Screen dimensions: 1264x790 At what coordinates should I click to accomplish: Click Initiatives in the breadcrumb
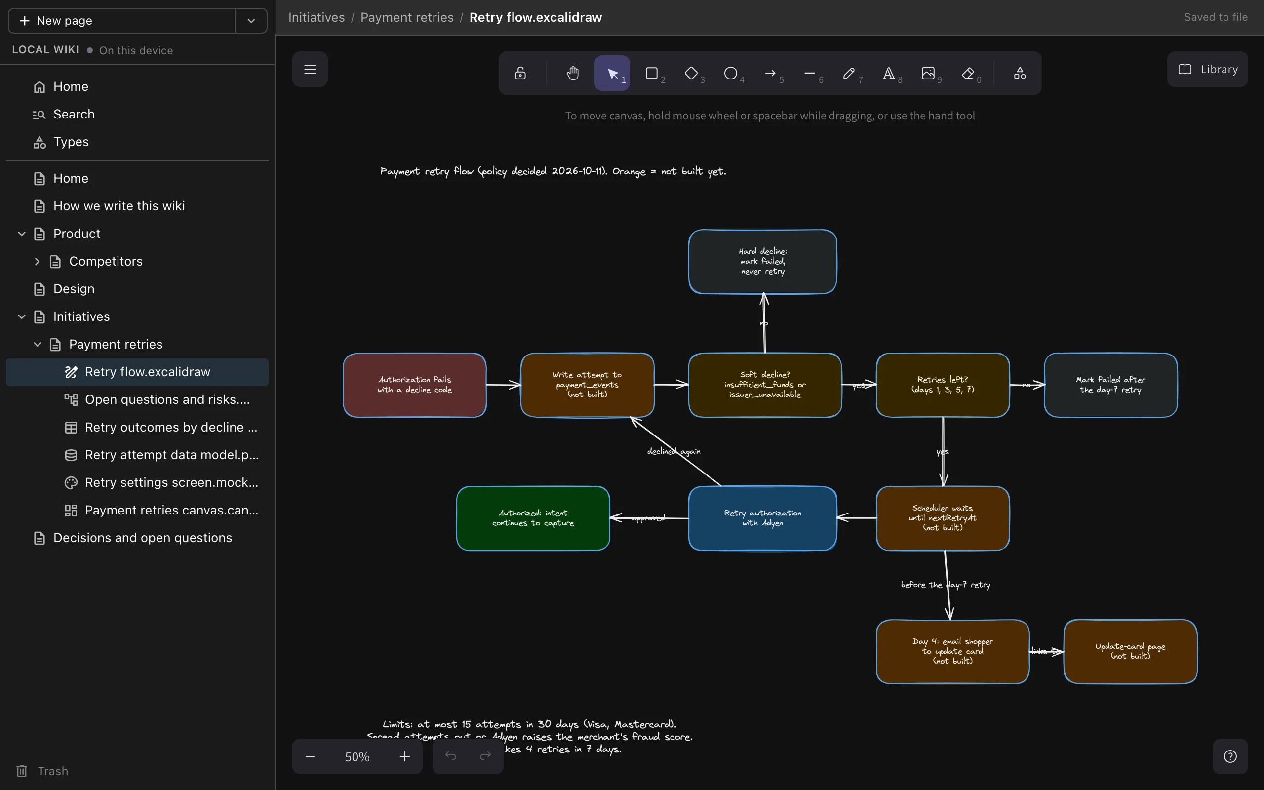(316, 17)
